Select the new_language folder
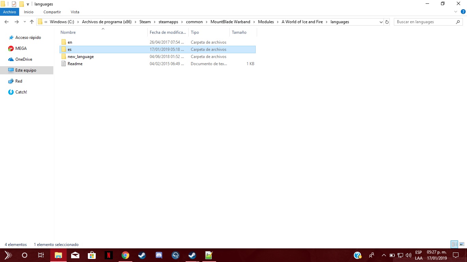 pyautogui.click(x=157, y=57)
